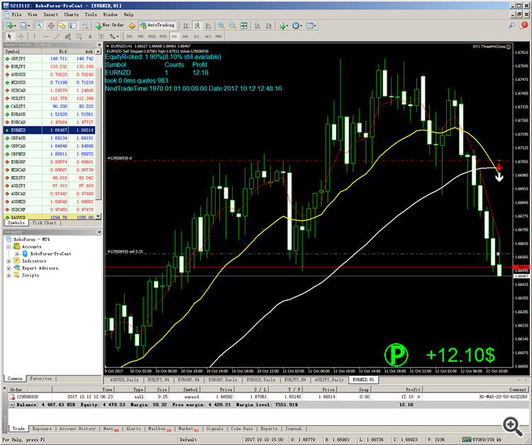Expand the Scripts tree node

tap(9, 275)
